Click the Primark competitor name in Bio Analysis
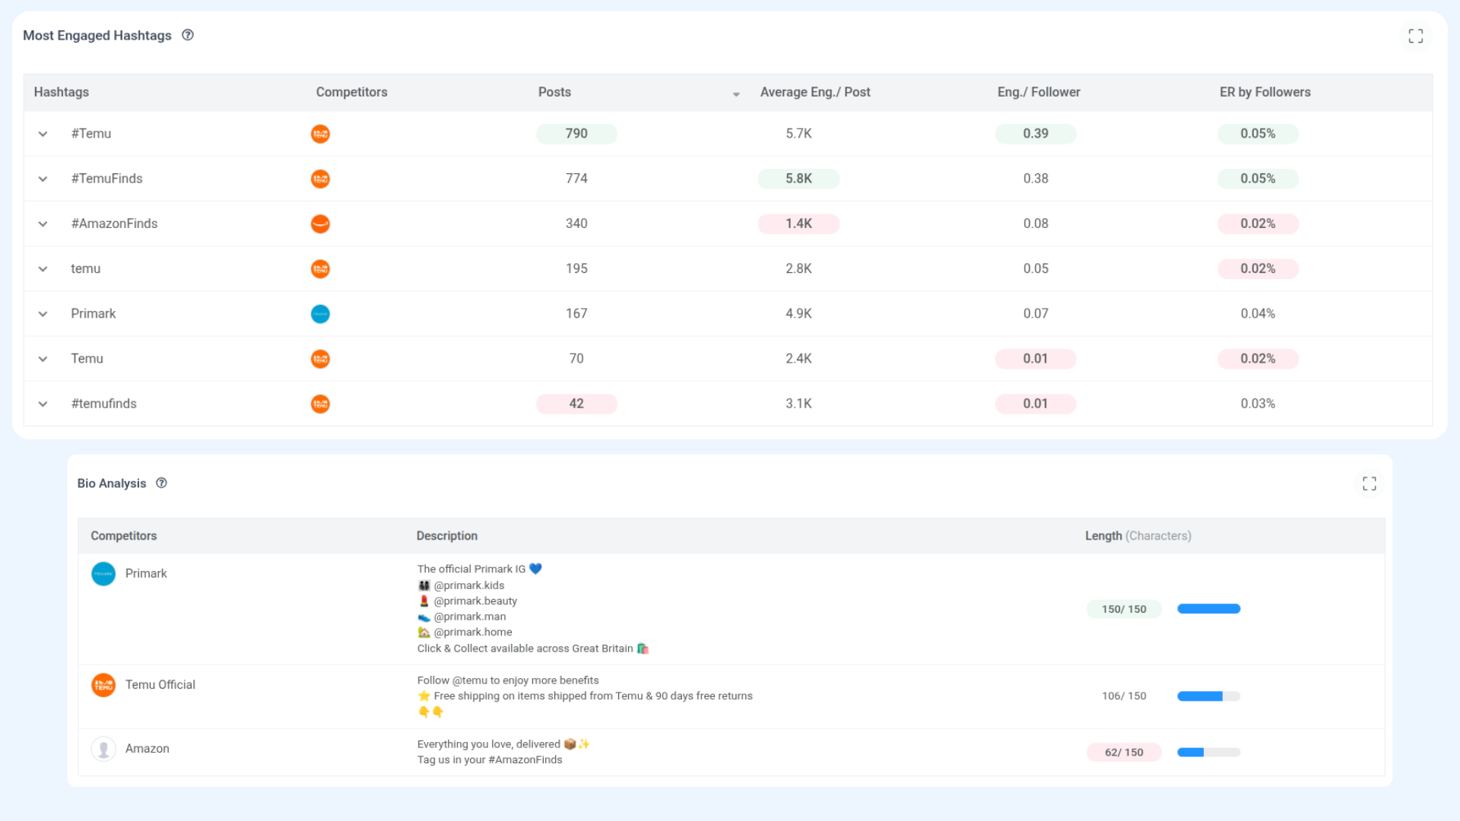Screen dimensions: 1460x821 pos(146,573)
